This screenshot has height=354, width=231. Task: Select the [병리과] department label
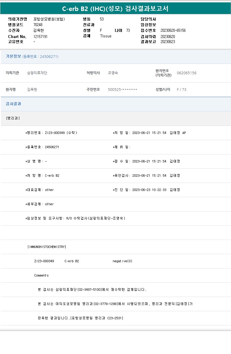13,118
